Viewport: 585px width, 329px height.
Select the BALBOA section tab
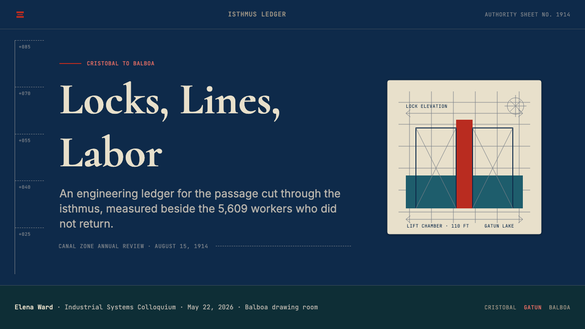[x=560, y=308]
